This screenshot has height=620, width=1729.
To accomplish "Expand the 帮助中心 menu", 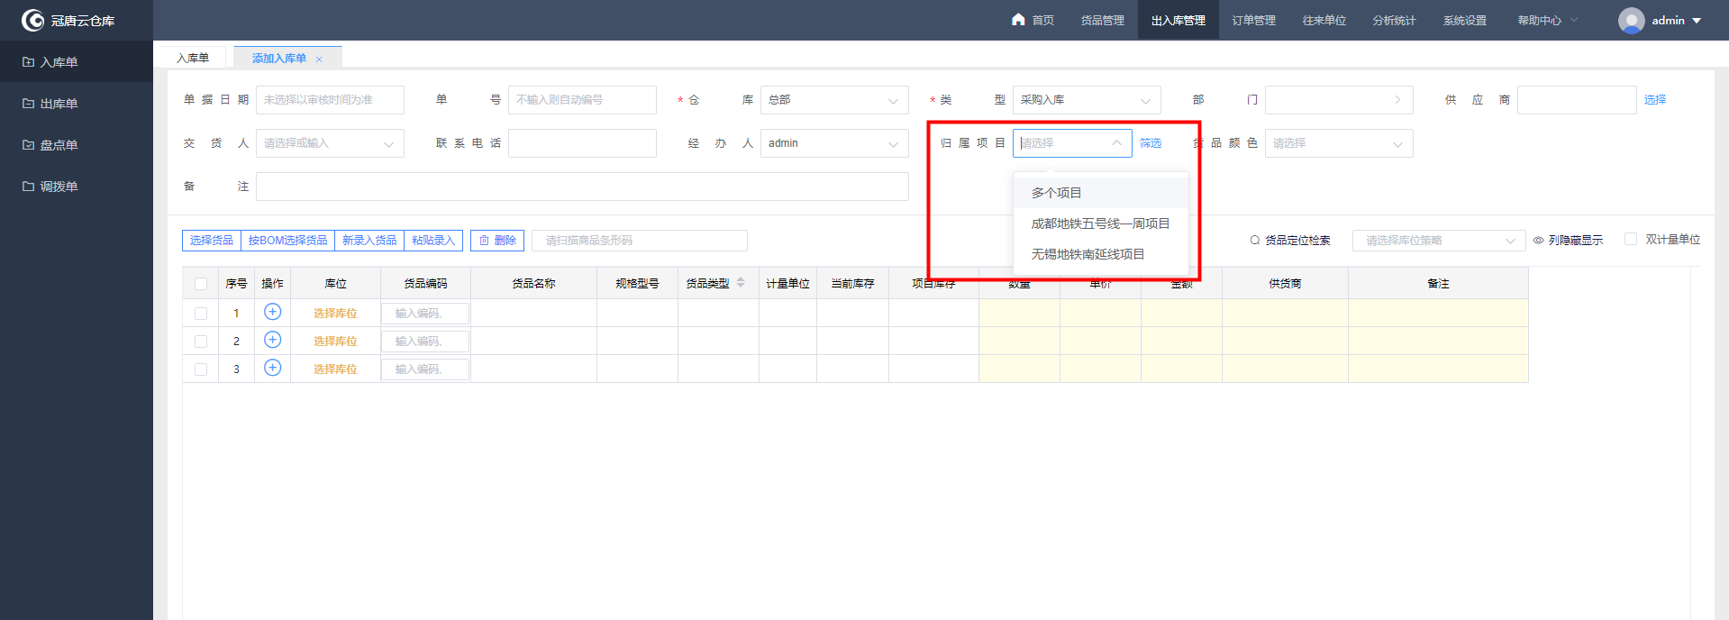I will point(1547,20).
